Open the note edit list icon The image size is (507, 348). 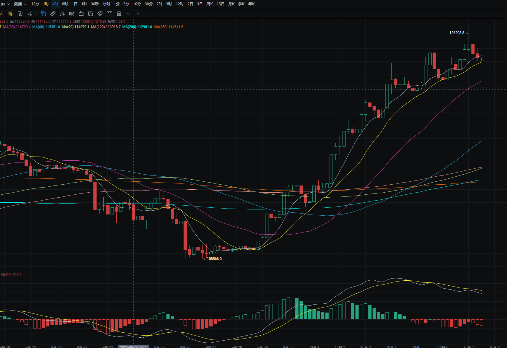(x=91, y=14)
